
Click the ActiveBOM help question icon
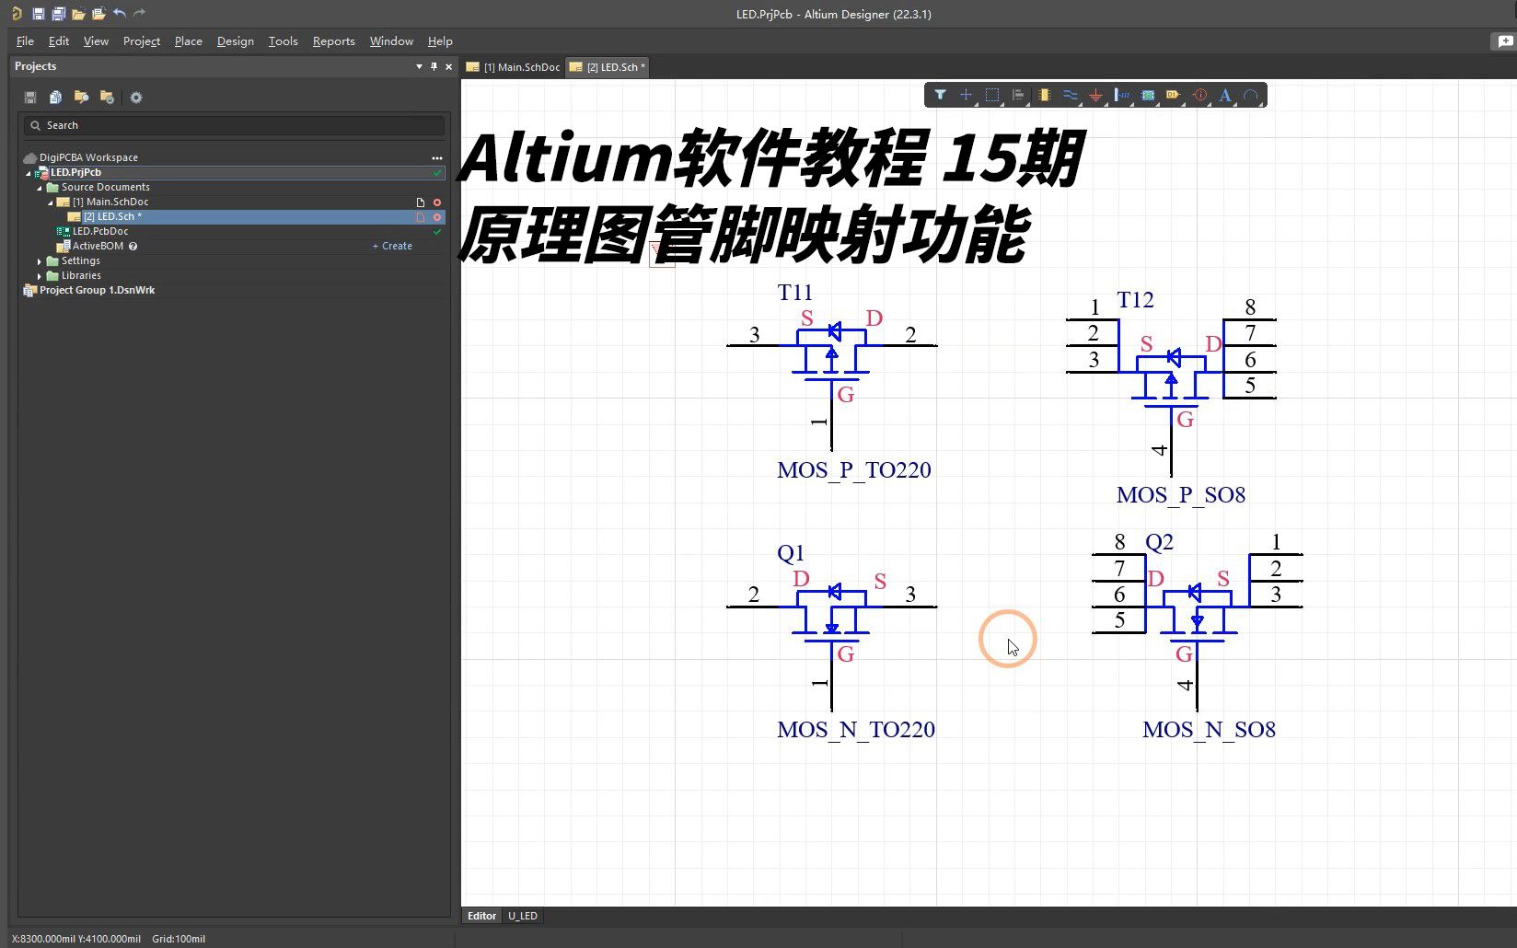click(x=133, y=246)
